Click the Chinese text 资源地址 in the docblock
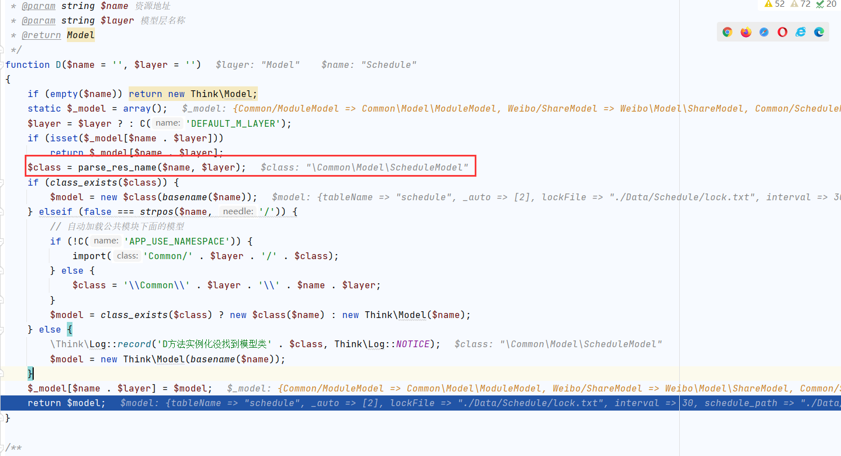 152,6
